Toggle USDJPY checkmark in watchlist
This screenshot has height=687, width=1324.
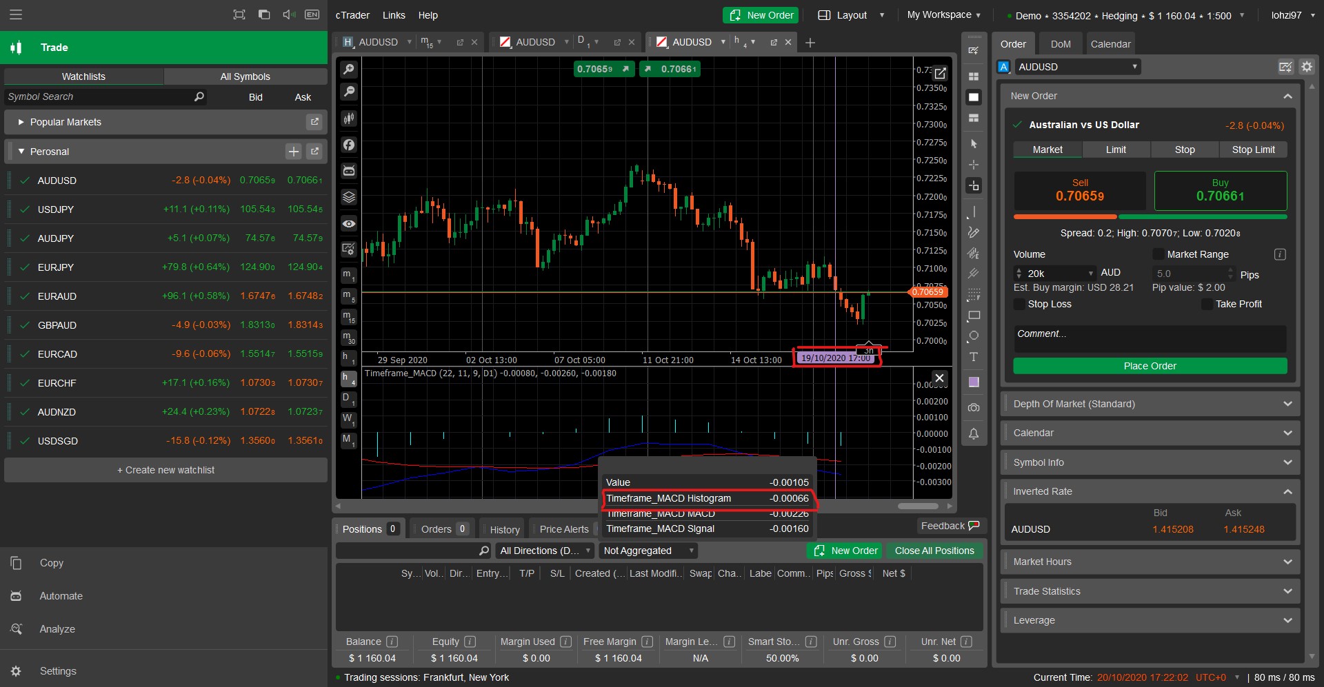[x=25, y=209]
